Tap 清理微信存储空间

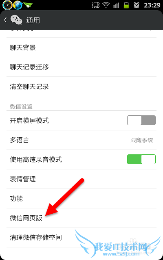[81, 237]
